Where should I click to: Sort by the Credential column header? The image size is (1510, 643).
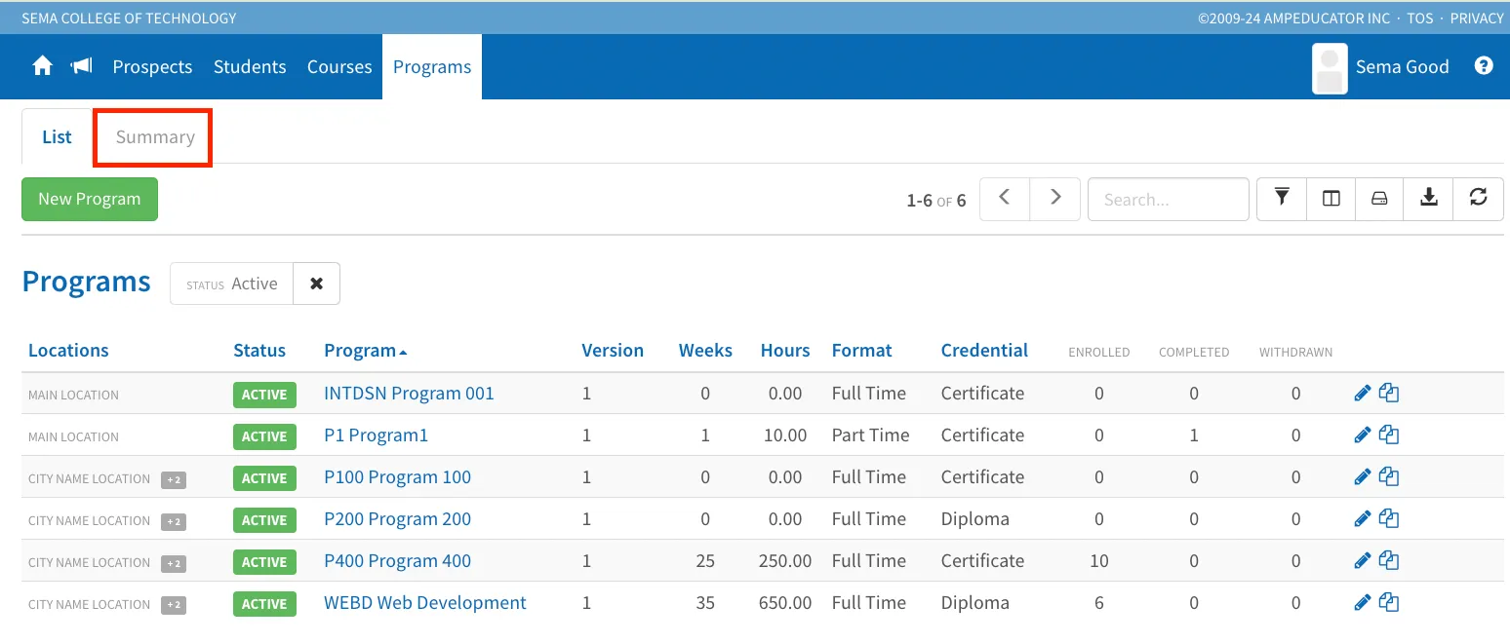point(984,351)
